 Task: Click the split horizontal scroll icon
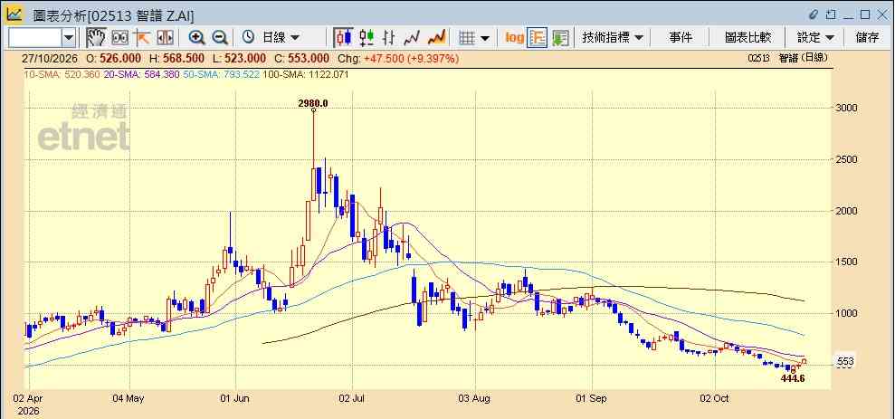point(165,38)
